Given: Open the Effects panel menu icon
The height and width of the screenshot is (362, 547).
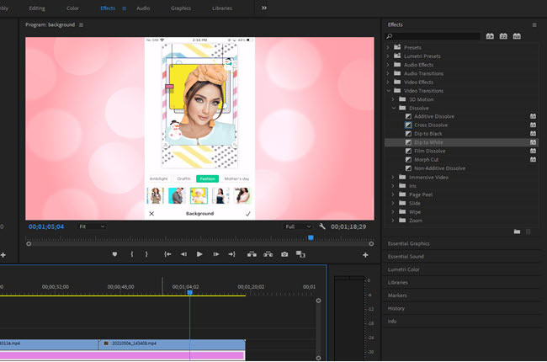Looking at the screenshot, I should click(534, 24).
